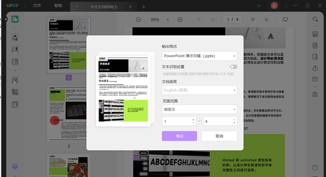This screenshot has width=326, height=177.
Task: Click the layers icon at bottom left
Action: coord(15,166)
